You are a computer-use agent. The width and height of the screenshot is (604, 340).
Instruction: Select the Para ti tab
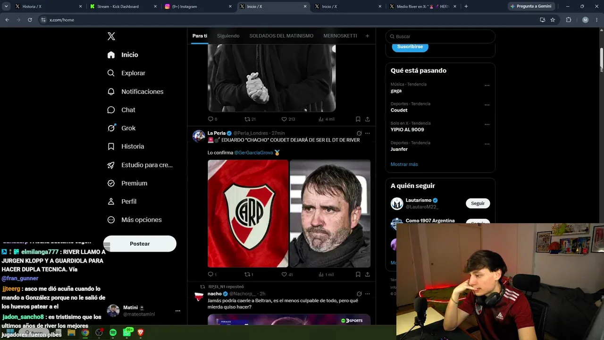[200, 36]
